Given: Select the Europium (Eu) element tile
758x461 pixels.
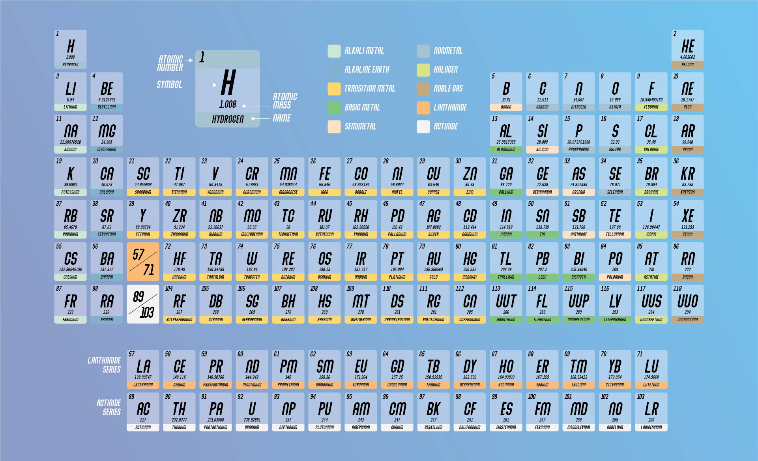Looking at the screenshot, I should [x=361, y=369].
